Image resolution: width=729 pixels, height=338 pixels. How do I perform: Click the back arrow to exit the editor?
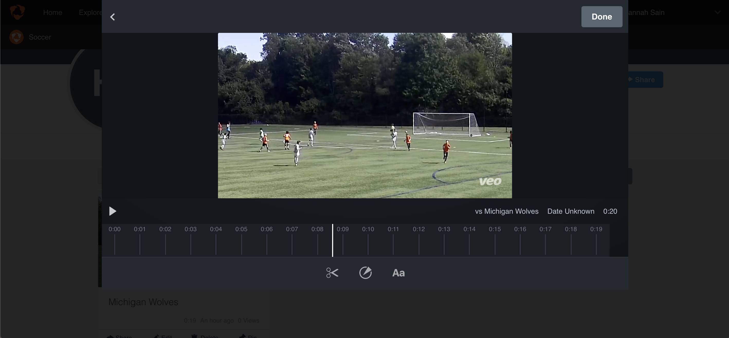coord(112,17)
